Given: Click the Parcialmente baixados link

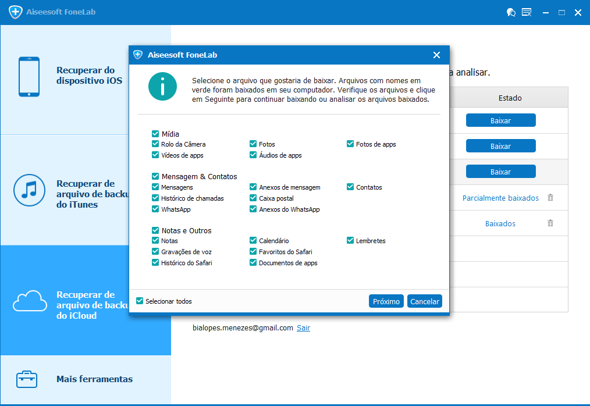Looking at the screenshot, I should (x=500, y=198).
